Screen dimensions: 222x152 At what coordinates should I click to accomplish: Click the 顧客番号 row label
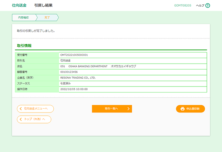coord(22,72)
